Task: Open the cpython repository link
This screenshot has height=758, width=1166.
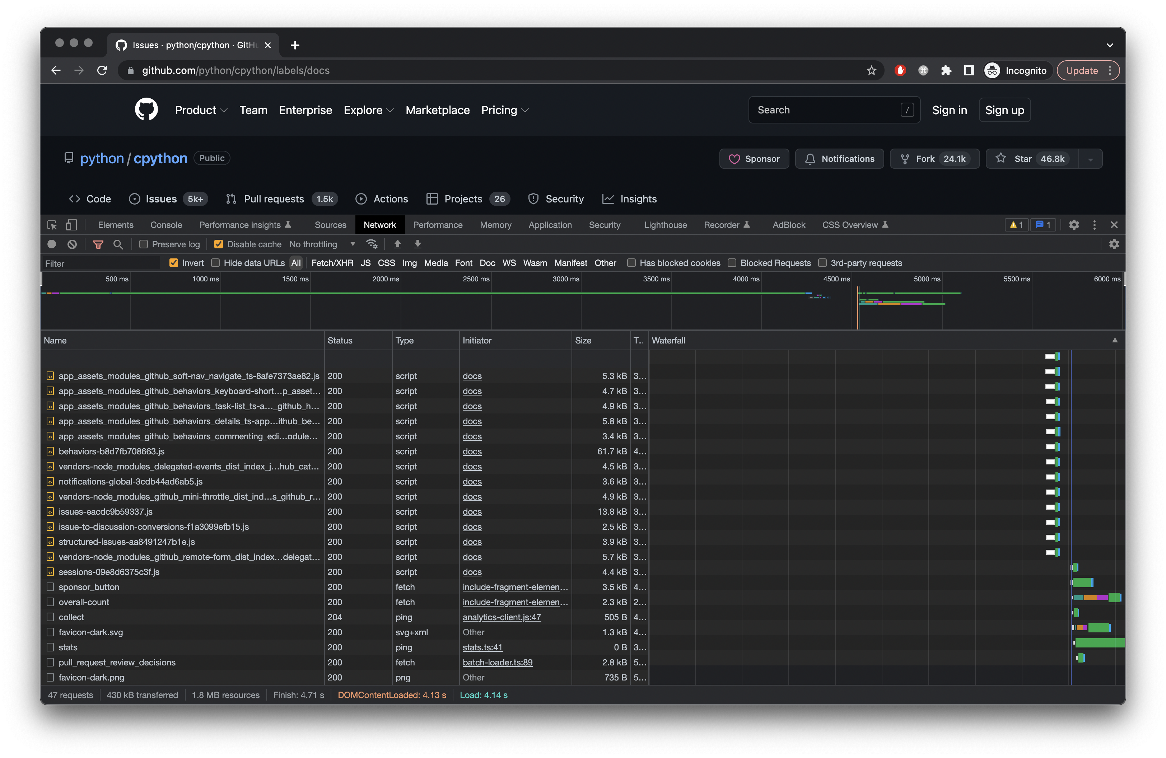Action: (x=161, y=158)
